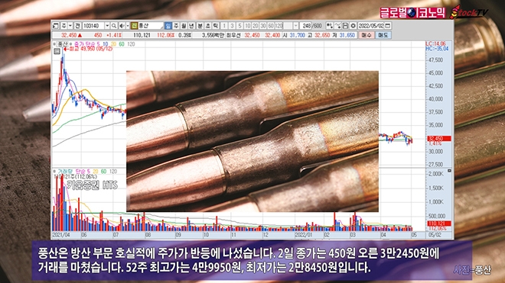The image size is (505, 283).
Task: Open the calendar date picker icon
Action: coord(387,26)
